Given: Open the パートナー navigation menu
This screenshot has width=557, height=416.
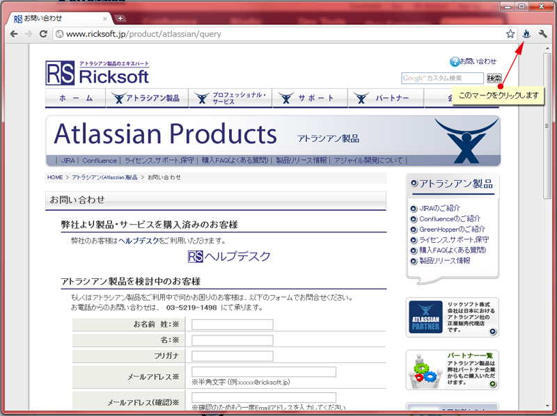Looking at the screenshot, I should [x=386, y=98].
